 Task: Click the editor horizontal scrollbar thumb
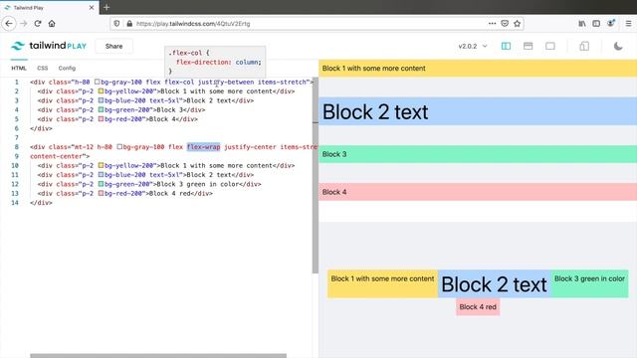(x=158, y=356)
